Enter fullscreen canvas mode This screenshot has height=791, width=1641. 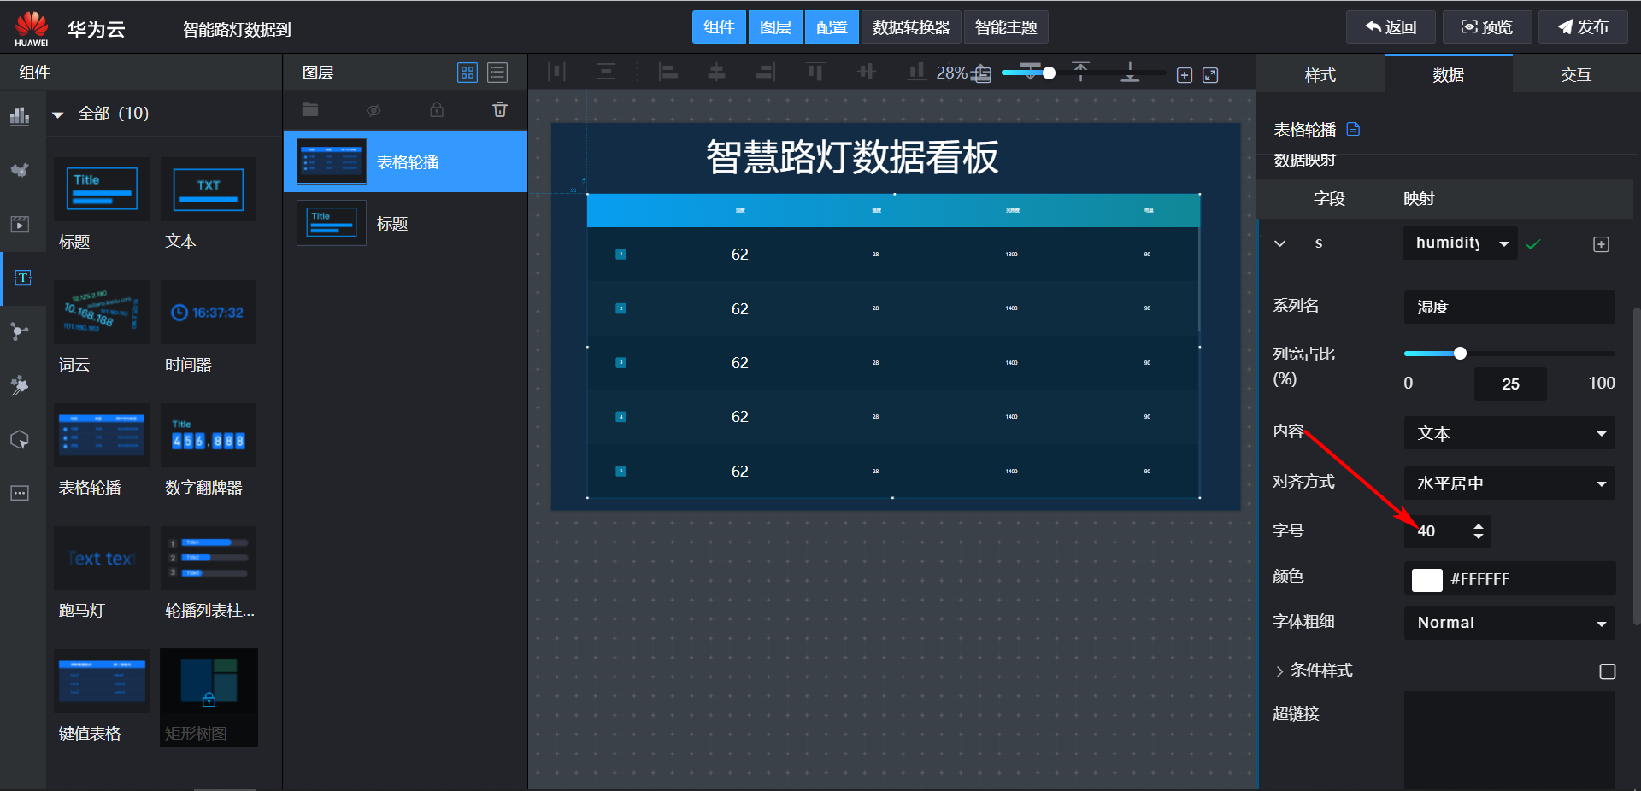pos(1210,75)
